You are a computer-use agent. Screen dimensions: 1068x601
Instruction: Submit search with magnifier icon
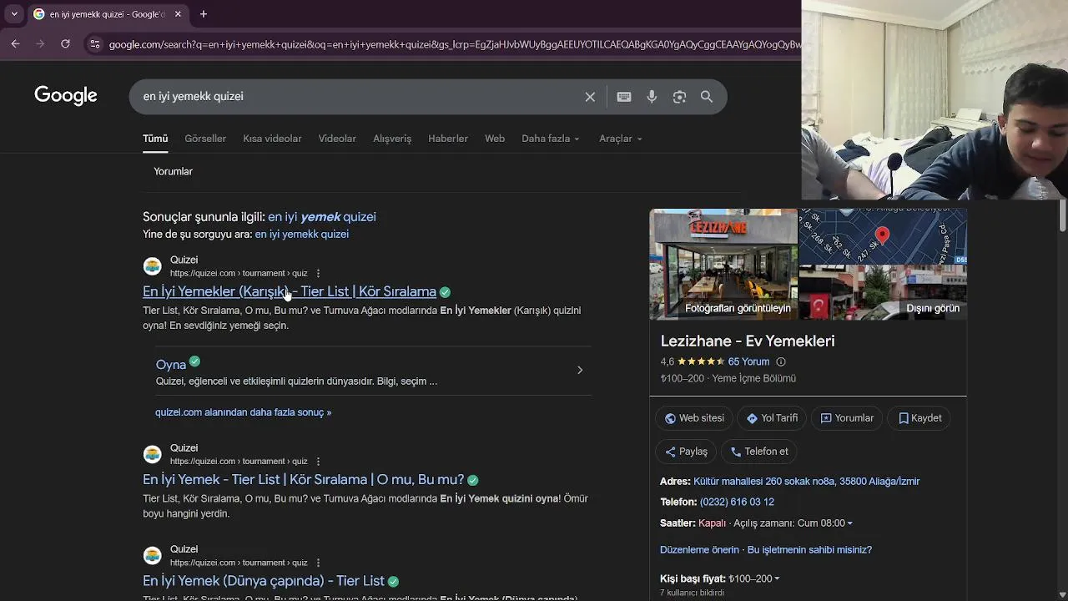(x=707, y=97)
